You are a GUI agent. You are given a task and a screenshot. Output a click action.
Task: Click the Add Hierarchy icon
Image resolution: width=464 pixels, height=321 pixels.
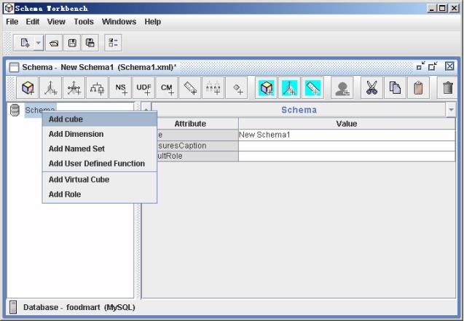(x=97, y=88)
